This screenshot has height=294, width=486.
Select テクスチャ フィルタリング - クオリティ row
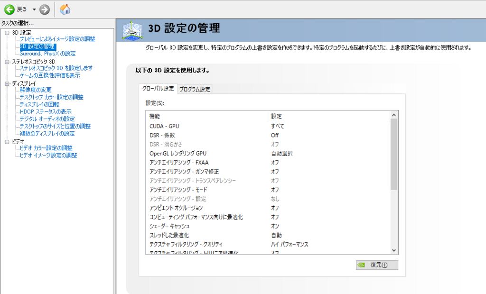pos(268,244)
